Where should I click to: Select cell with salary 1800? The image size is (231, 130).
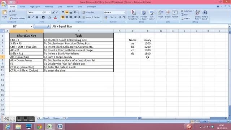[148, 53]
